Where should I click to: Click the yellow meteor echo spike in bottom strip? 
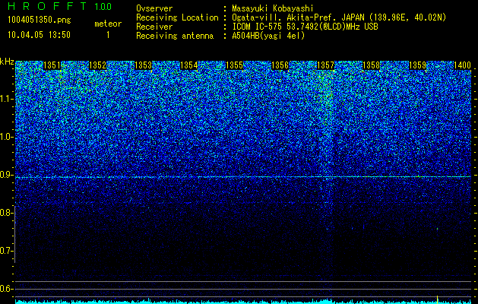pyautogui.click(x=438, y=299)
